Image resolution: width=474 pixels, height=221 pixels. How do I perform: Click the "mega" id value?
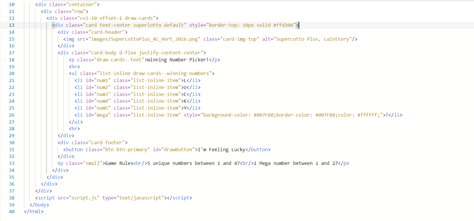[x=102, y=115]
